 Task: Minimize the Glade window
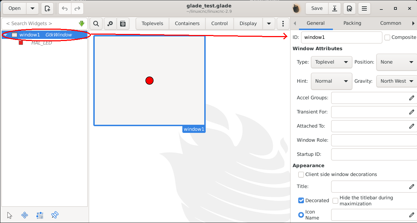tap(381, 9)
